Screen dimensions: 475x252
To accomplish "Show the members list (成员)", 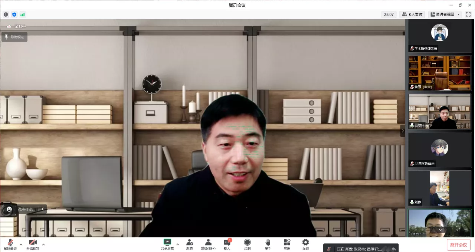I will (x=208, y=244).
